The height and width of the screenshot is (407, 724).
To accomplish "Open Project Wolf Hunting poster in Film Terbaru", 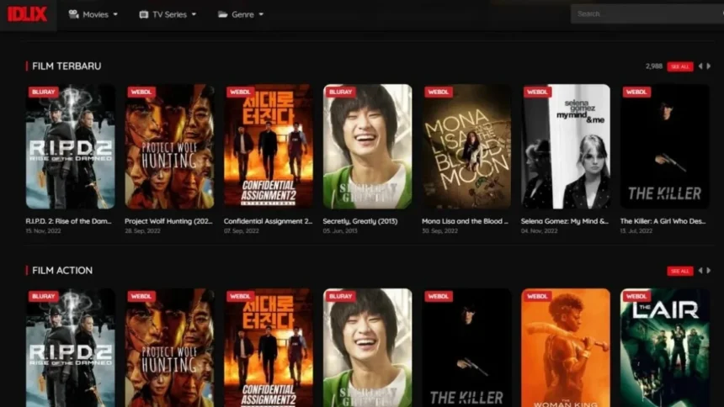I will 169,146.
